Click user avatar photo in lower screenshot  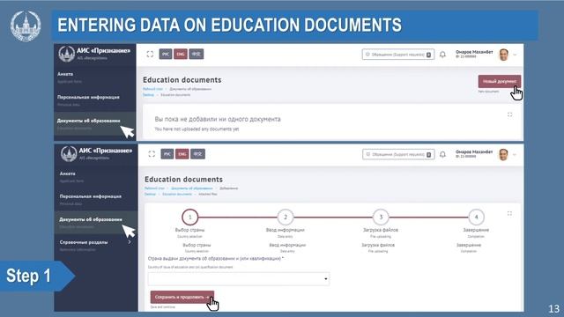coord(503,155)
